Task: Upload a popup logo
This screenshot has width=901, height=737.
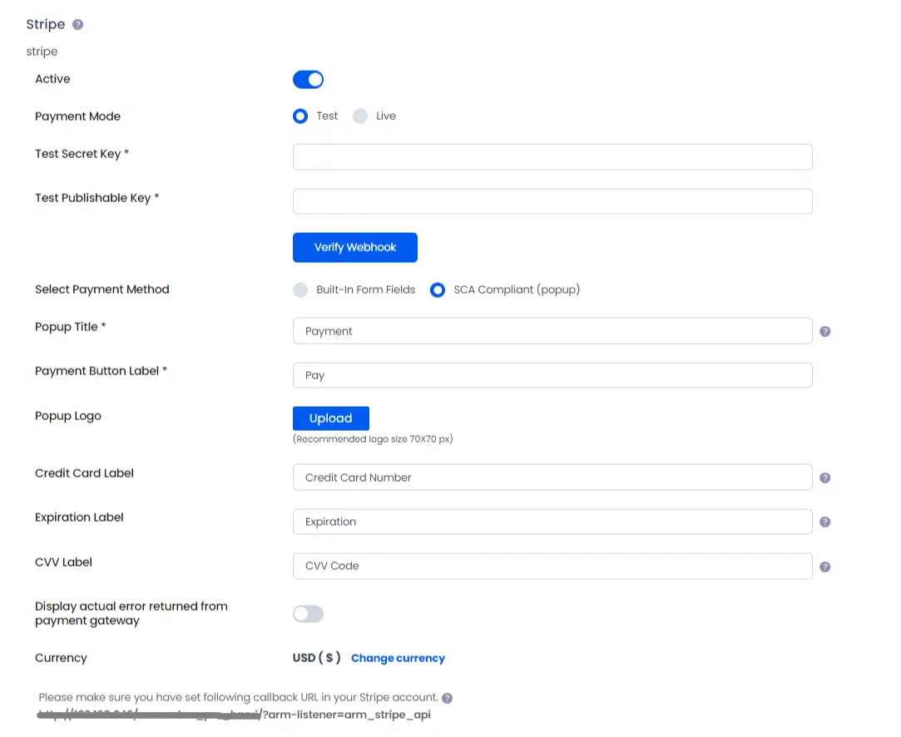Action: coord(331,418)
